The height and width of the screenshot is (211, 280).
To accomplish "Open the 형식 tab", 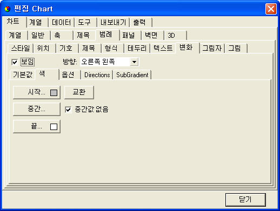I will coord(112,48).
